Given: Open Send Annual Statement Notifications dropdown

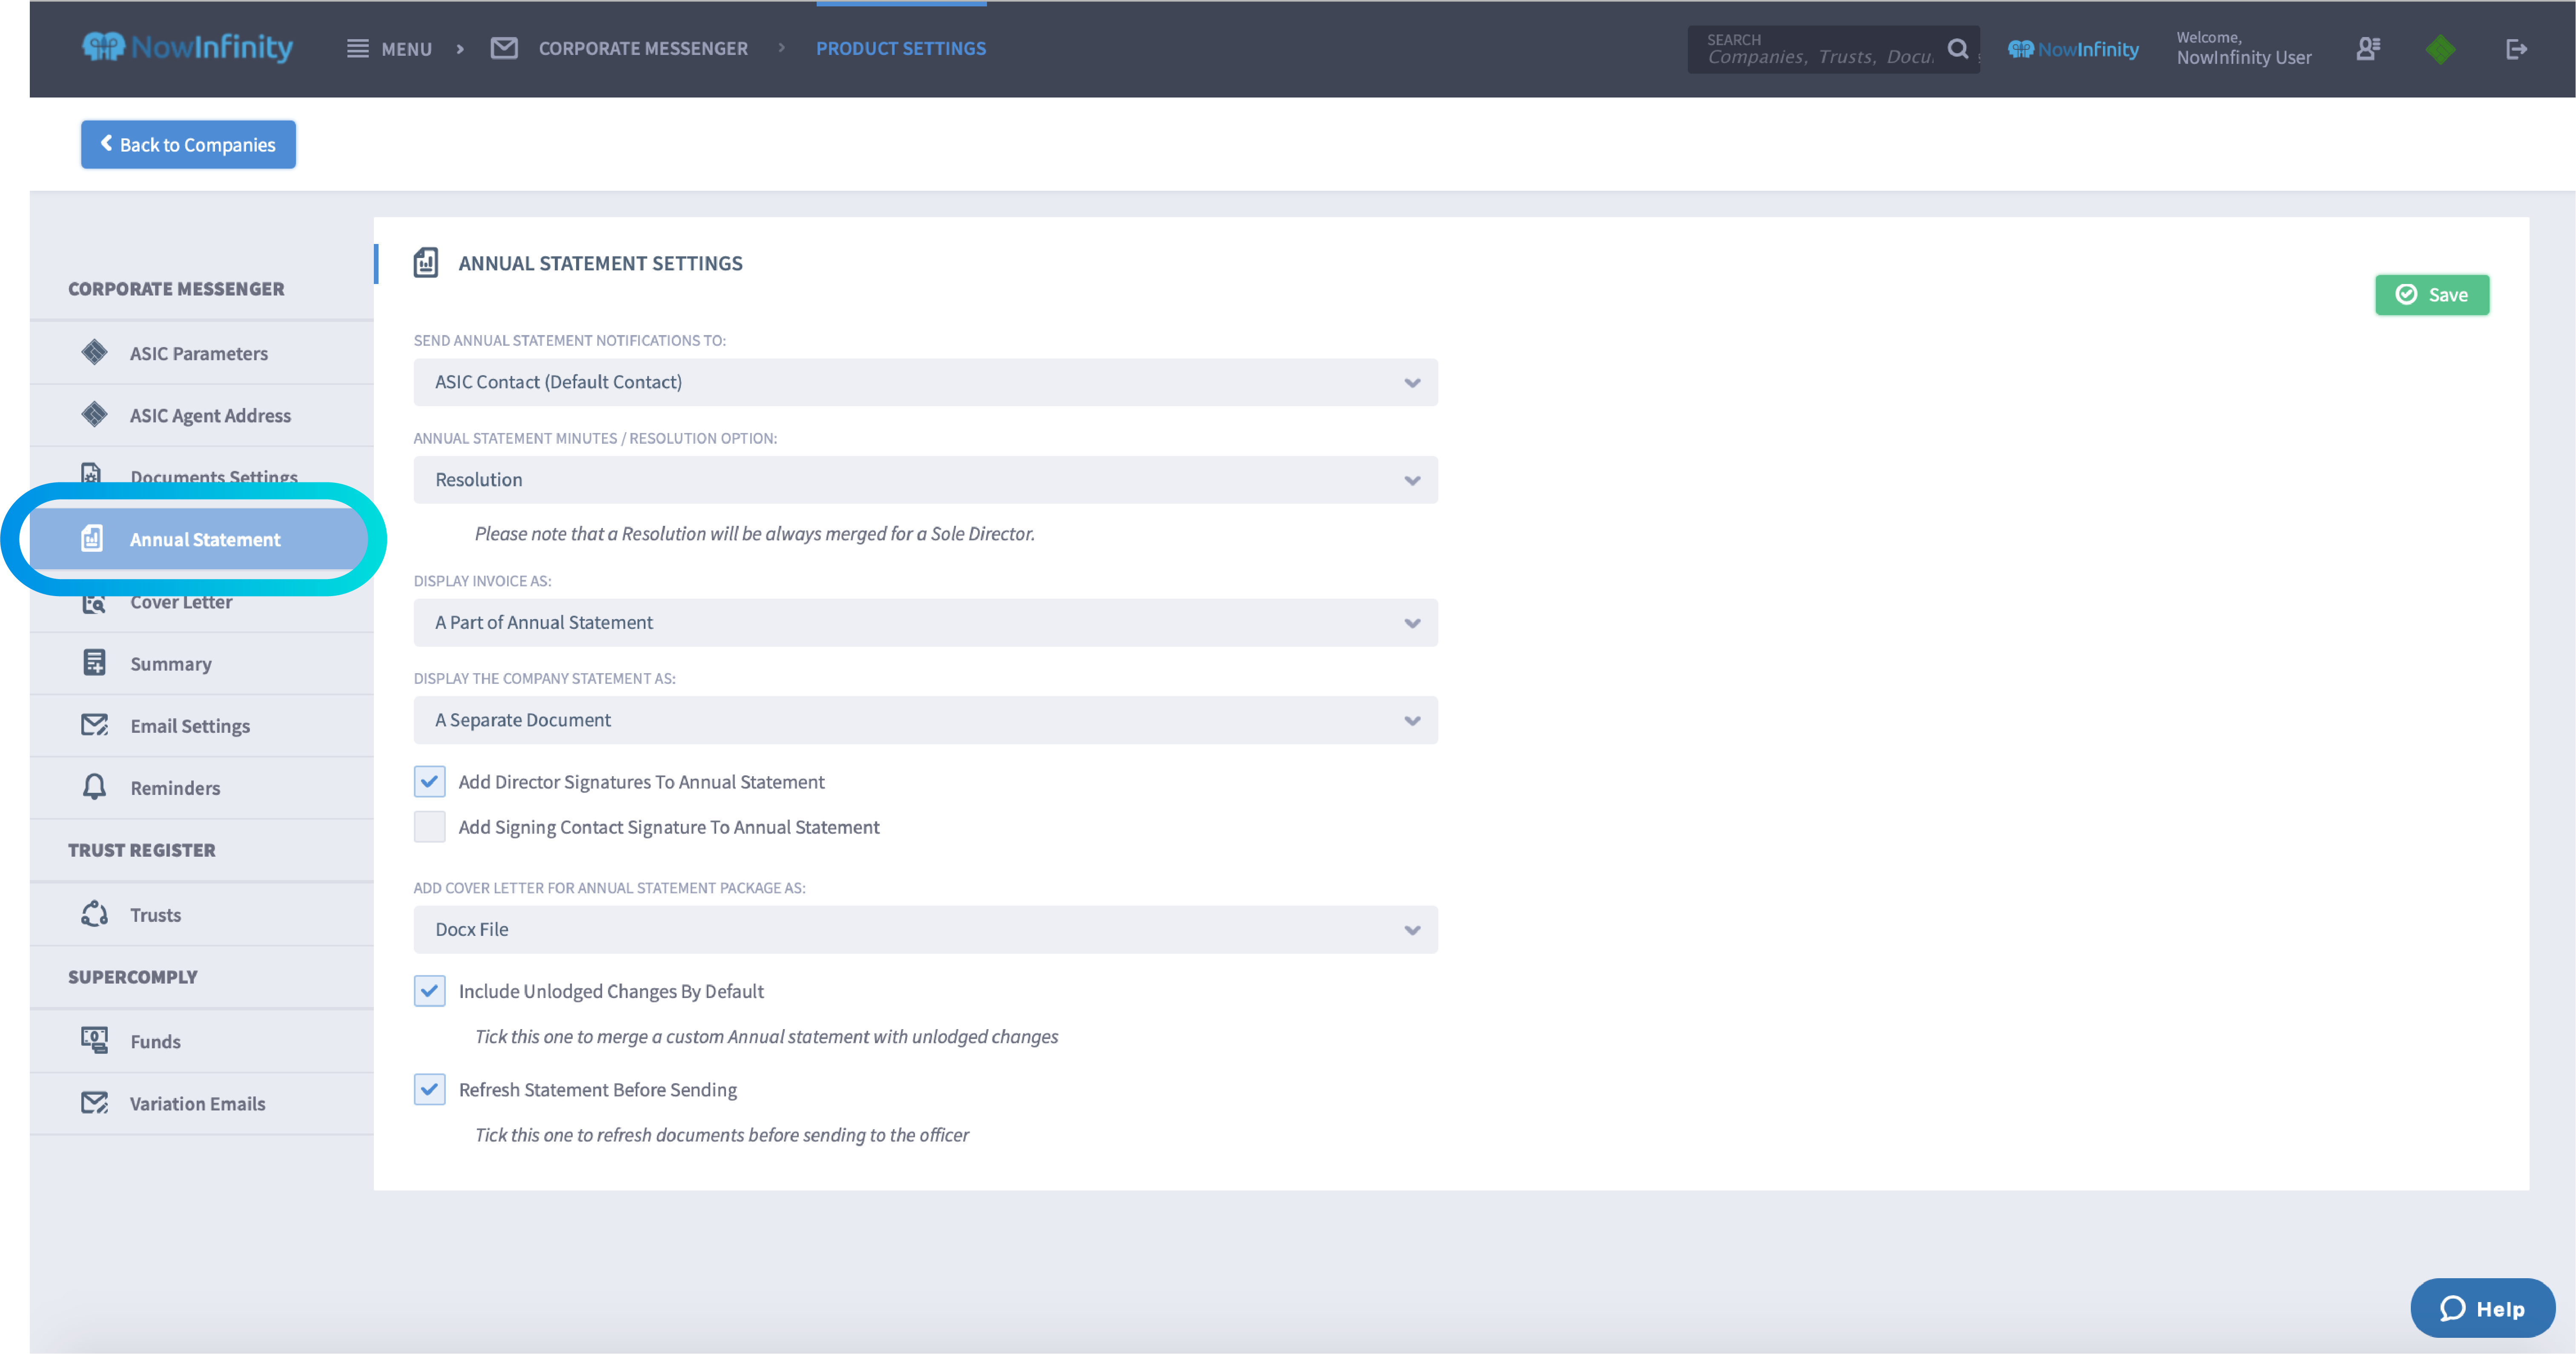Looking at the screenshot, I should 926,382.
